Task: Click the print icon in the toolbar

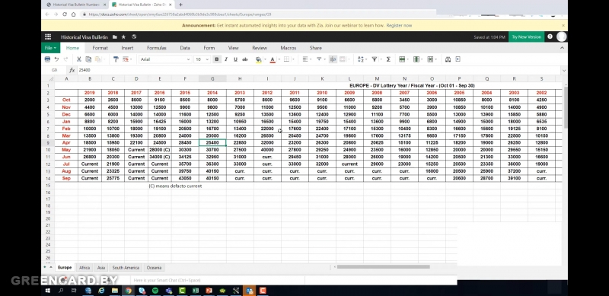Action: click(47, 59)
